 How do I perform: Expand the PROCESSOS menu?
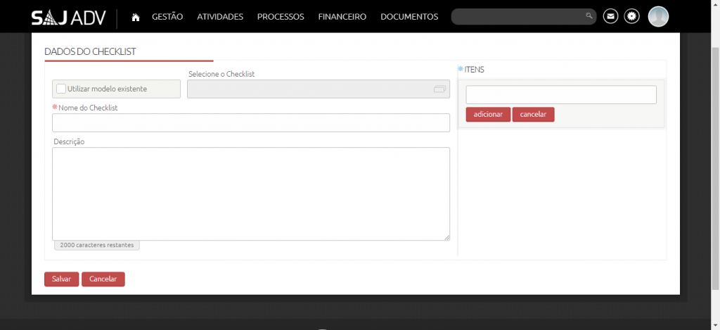pyautogui.click(x=281, y=17)
